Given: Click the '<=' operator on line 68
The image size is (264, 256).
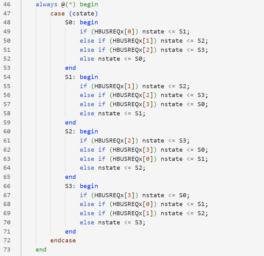Looking at the screenshot, I should tap(190, 204).
